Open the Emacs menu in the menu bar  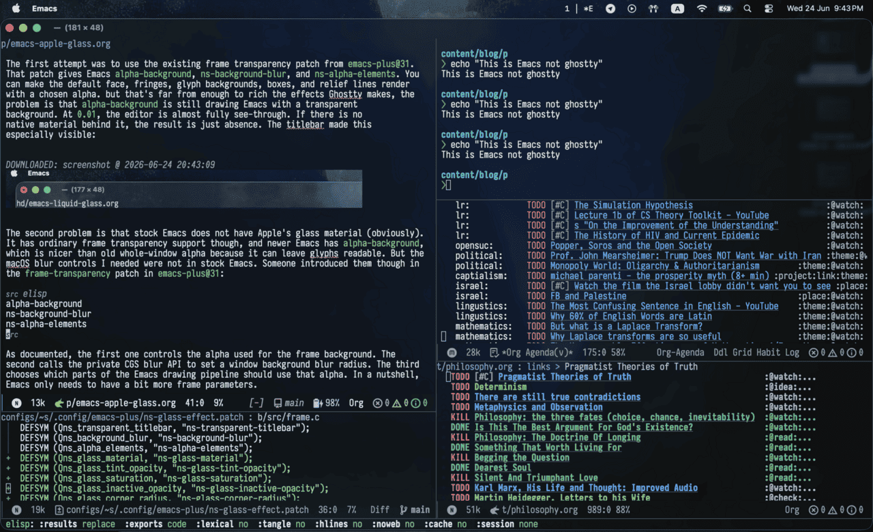tap(44, 9)
